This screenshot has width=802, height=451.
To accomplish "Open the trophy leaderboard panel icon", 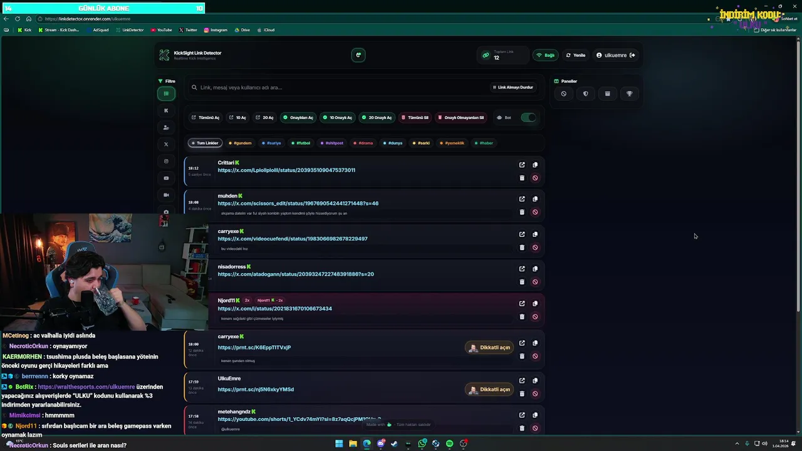I will [x=629, y=94].
